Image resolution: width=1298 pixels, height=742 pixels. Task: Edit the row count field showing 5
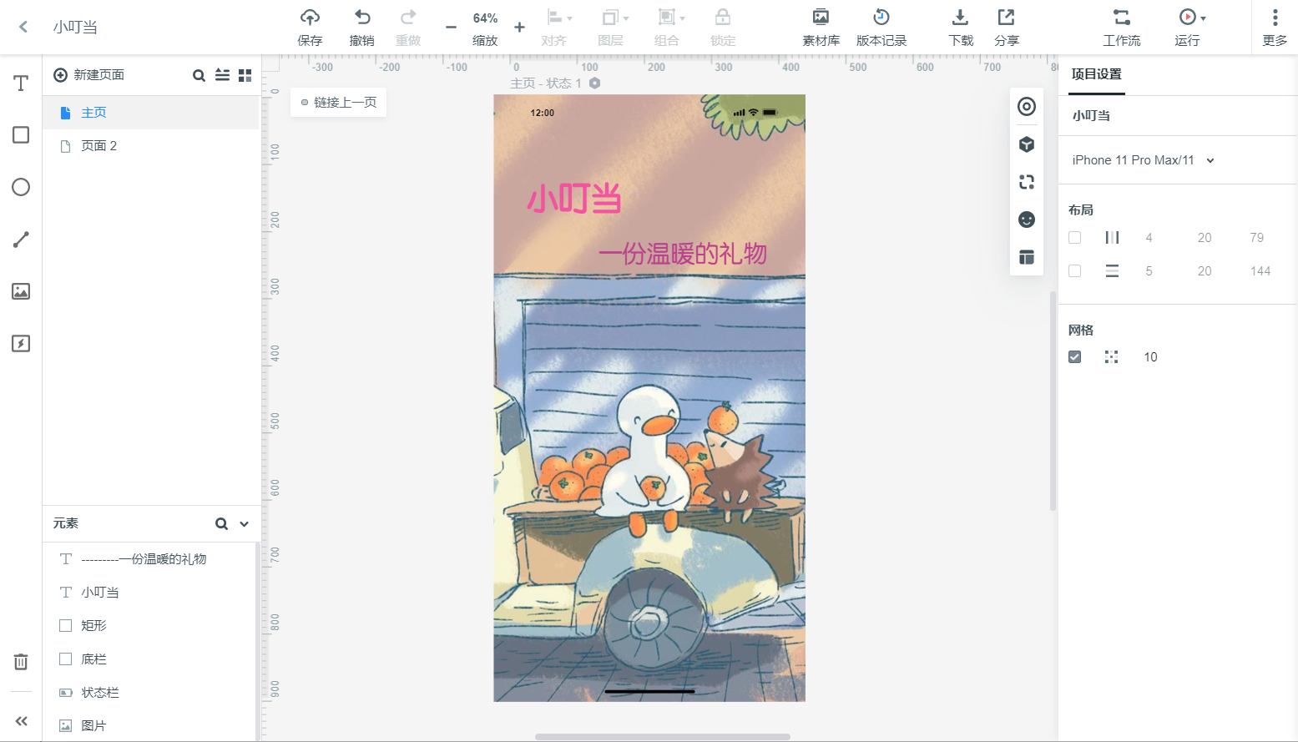1149,271
